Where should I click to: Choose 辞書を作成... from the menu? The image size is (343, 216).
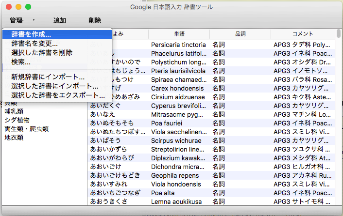point(57,34)
